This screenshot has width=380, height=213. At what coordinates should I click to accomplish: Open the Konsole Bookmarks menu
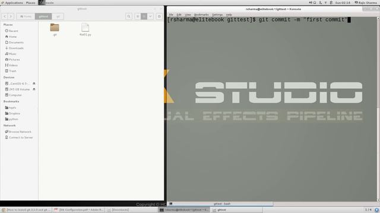click(201, 15)
